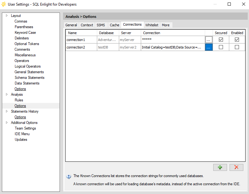Open the More tab
This screenshot has height=194, width=249.
166,25
